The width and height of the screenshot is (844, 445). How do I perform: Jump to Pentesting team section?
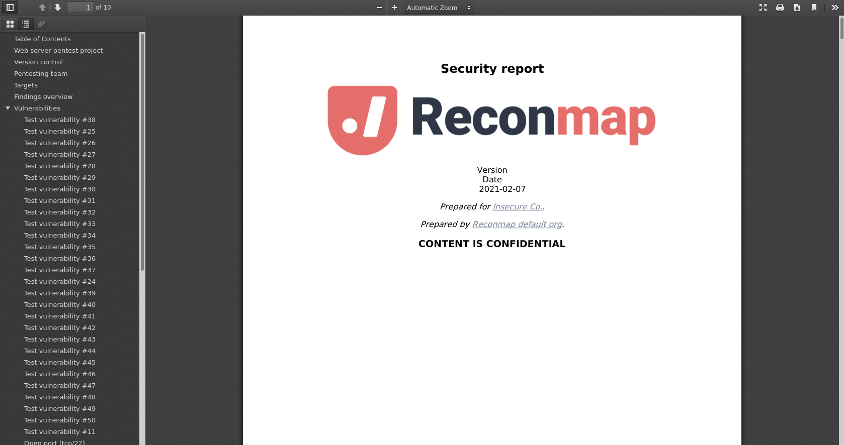tap(41, 73)
